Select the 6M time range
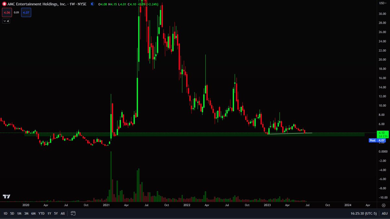 pyautogui.click(x=33, y=213)
